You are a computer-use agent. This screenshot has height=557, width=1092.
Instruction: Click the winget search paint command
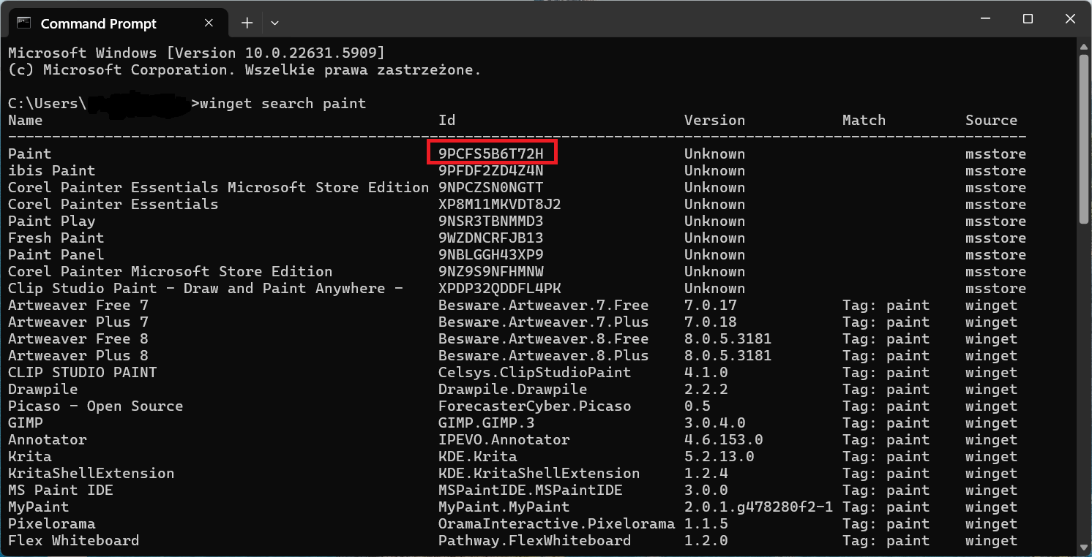click(x=283, y=104)
